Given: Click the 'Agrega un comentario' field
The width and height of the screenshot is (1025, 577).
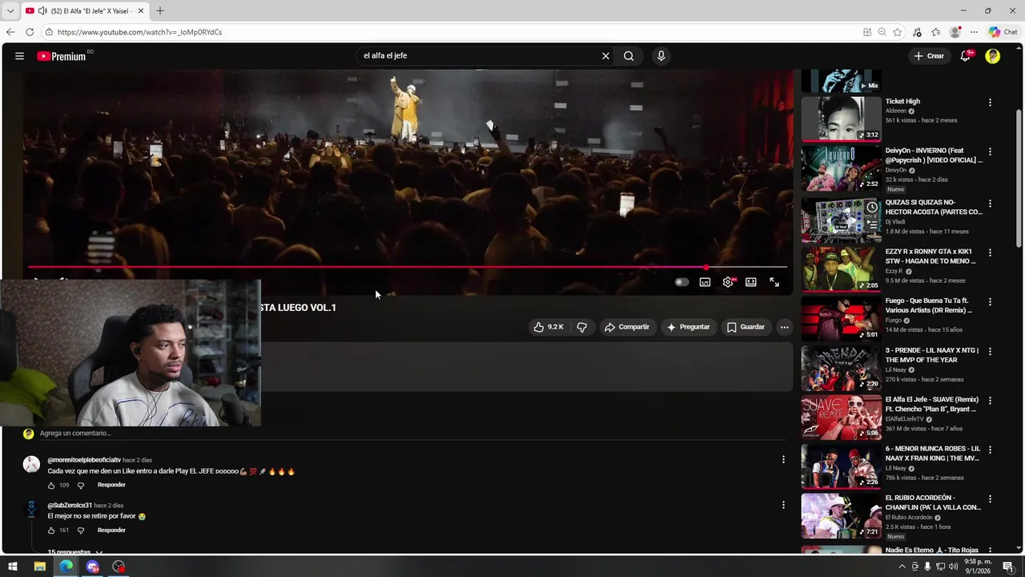Looking at the screenshot, I should click(412, 434).
